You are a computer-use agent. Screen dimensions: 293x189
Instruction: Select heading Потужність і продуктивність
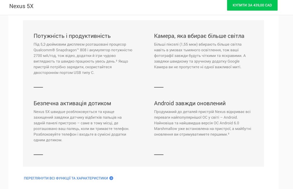coord(72,36)
